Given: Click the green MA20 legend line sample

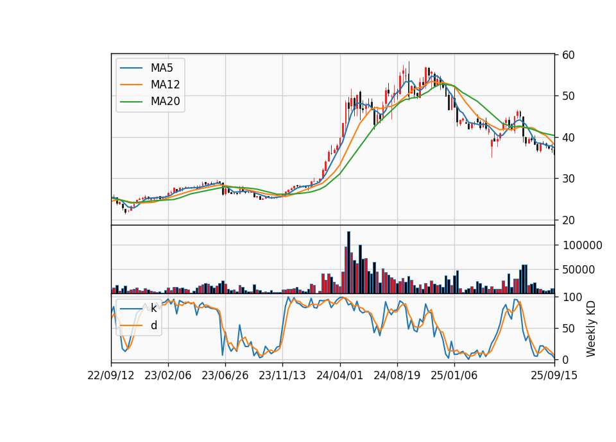Looking at the screenshot, I should (131, 102).
